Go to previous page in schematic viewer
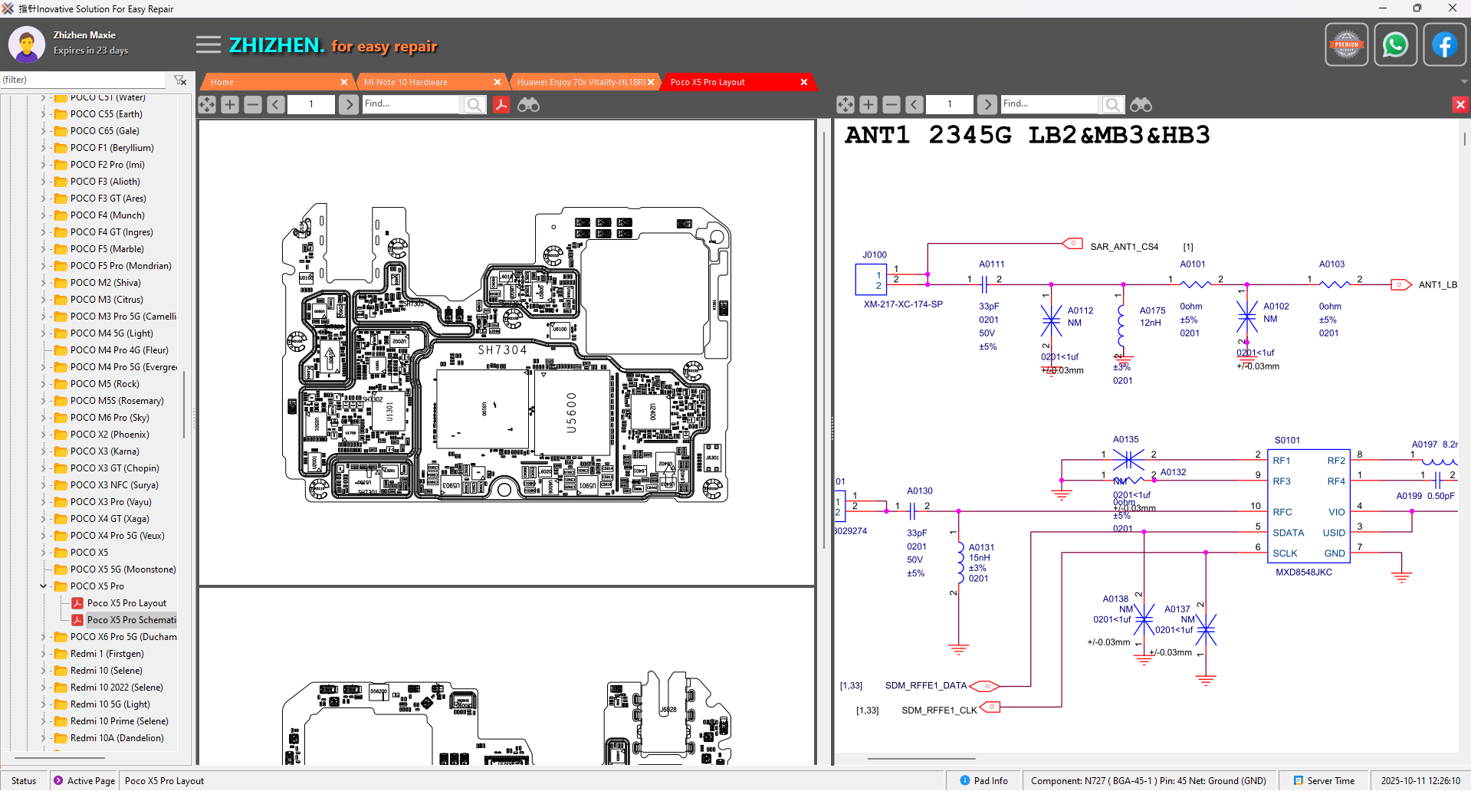 914,104
